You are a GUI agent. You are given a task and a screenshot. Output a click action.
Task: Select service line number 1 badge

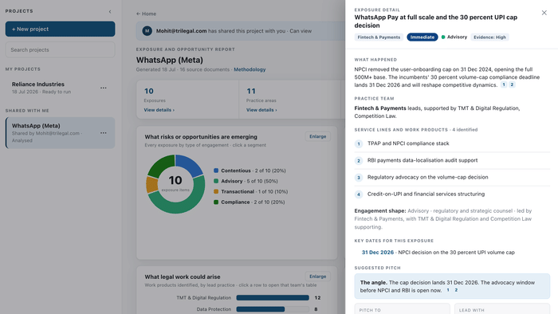point(359,143)
